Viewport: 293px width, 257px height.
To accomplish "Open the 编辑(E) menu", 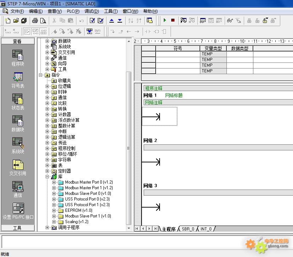I will pyautogui.click(x=36, y=11).
